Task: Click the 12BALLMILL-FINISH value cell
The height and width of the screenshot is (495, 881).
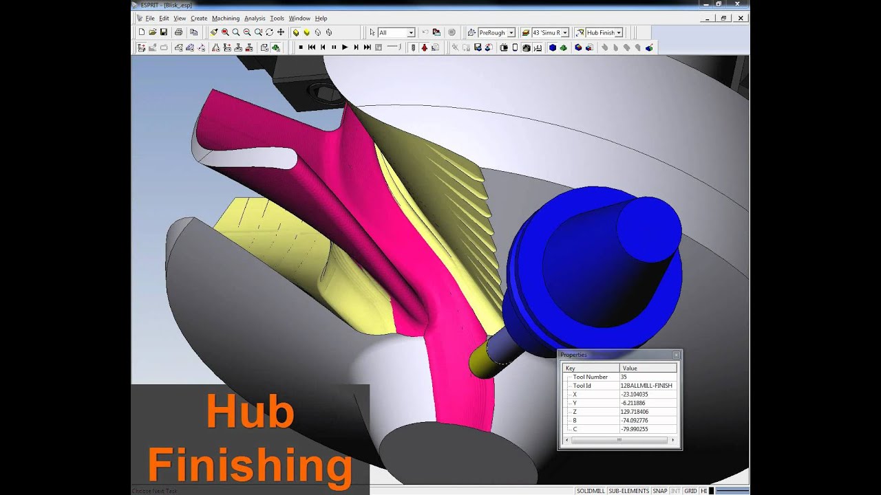Action: tap(648, 386)
